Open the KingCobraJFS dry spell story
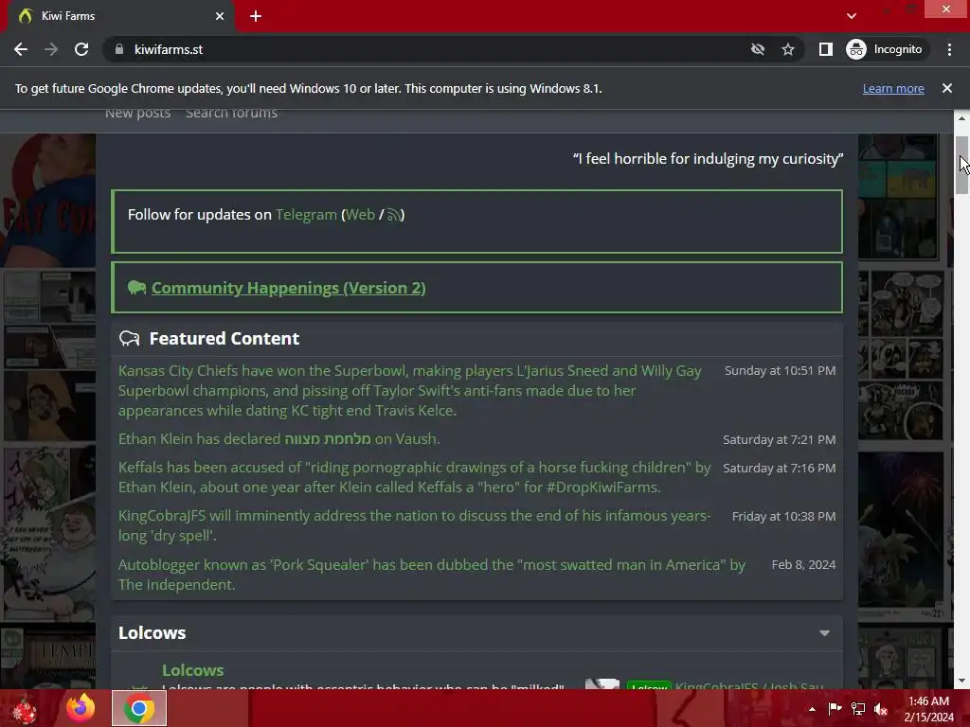Viewport: 970px width, 727px height. (415, 525)
